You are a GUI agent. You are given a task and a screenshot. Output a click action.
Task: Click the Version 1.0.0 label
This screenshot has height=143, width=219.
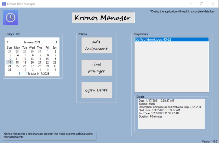coord(209,141)
